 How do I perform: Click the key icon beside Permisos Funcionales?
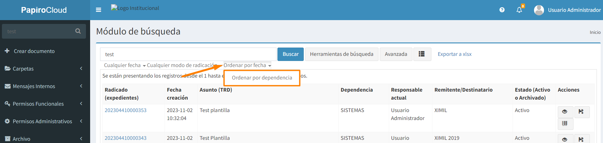click(x=8, y=103)
